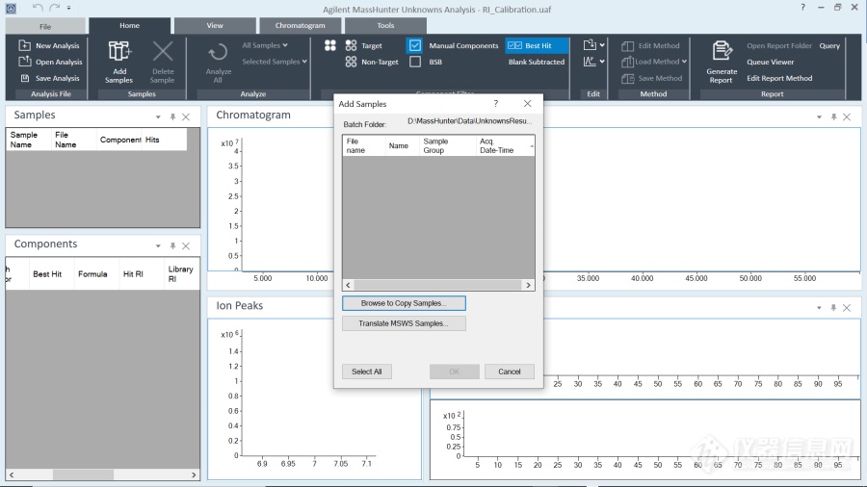Click the help question mark in Add Samples dialog
Viewport: 867px width, 487px height.
click(x=495, y=103)
